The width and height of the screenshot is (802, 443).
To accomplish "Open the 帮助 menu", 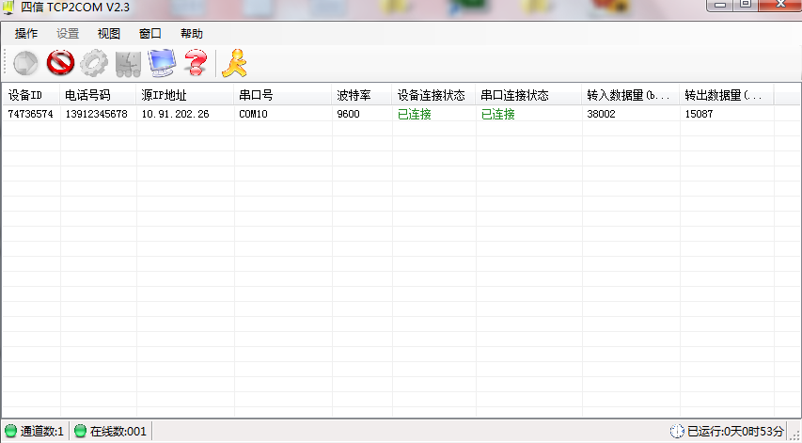I will 192,34.
